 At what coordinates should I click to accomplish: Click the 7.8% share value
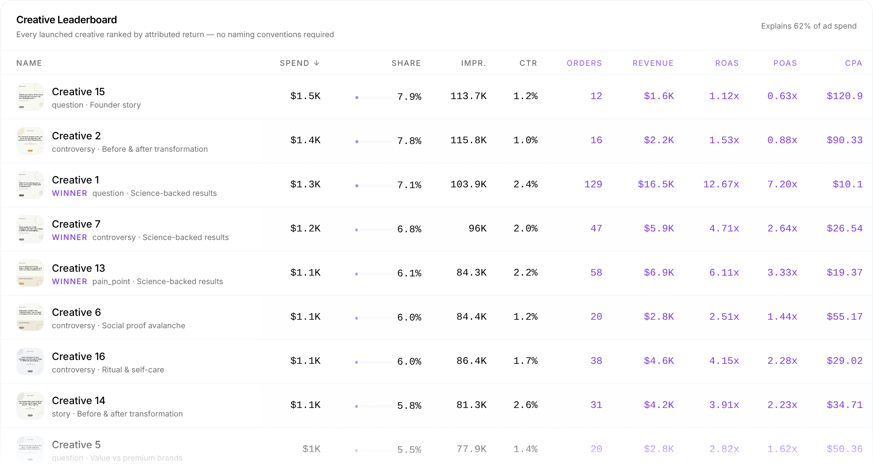tap(409, 141)
